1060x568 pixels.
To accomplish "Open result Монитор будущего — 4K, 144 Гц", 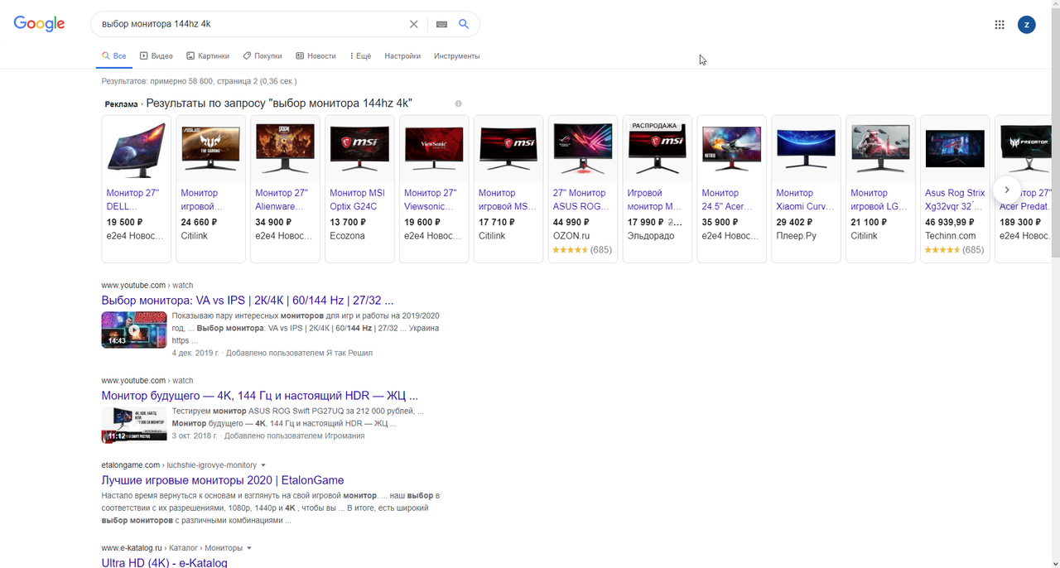I will [259, 396].
